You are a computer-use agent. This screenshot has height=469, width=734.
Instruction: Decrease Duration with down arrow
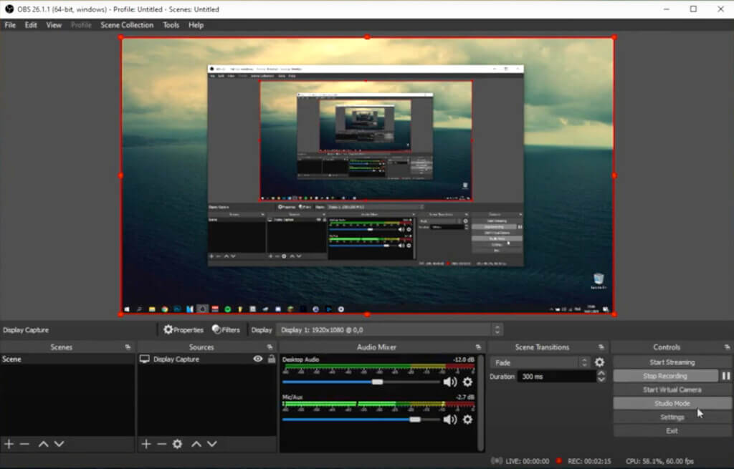601,379
